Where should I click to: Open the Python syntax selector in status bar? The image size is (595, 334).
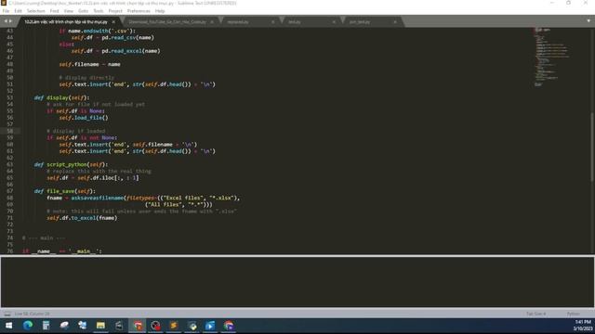[x=574, y=314]
